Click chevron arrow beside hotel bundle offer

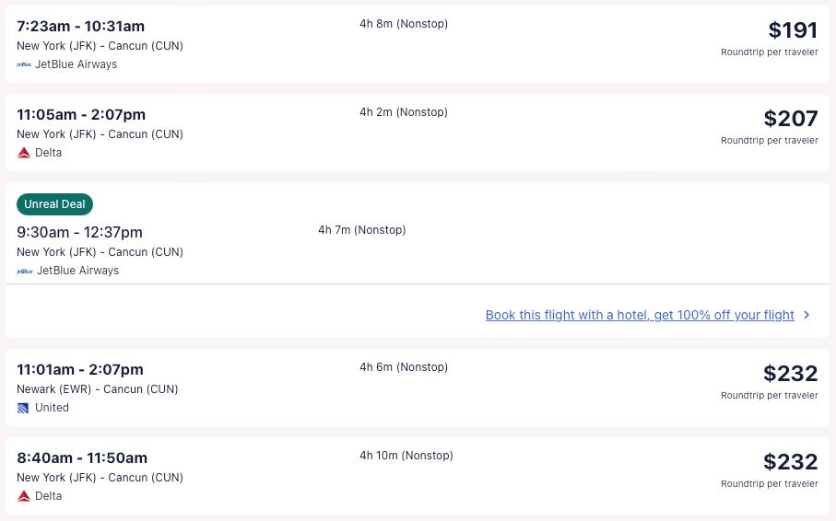(x=807, y=315)
